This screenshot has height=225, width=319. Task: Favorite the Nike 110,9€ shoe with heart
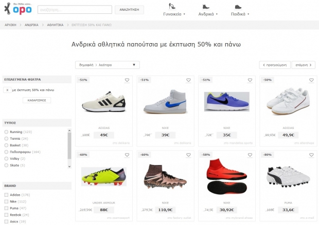(x=188, y=155)
